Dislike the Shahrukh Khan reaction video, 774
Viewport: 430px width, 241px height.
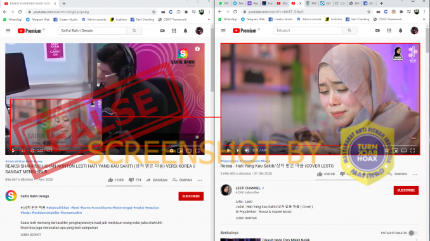134,180
